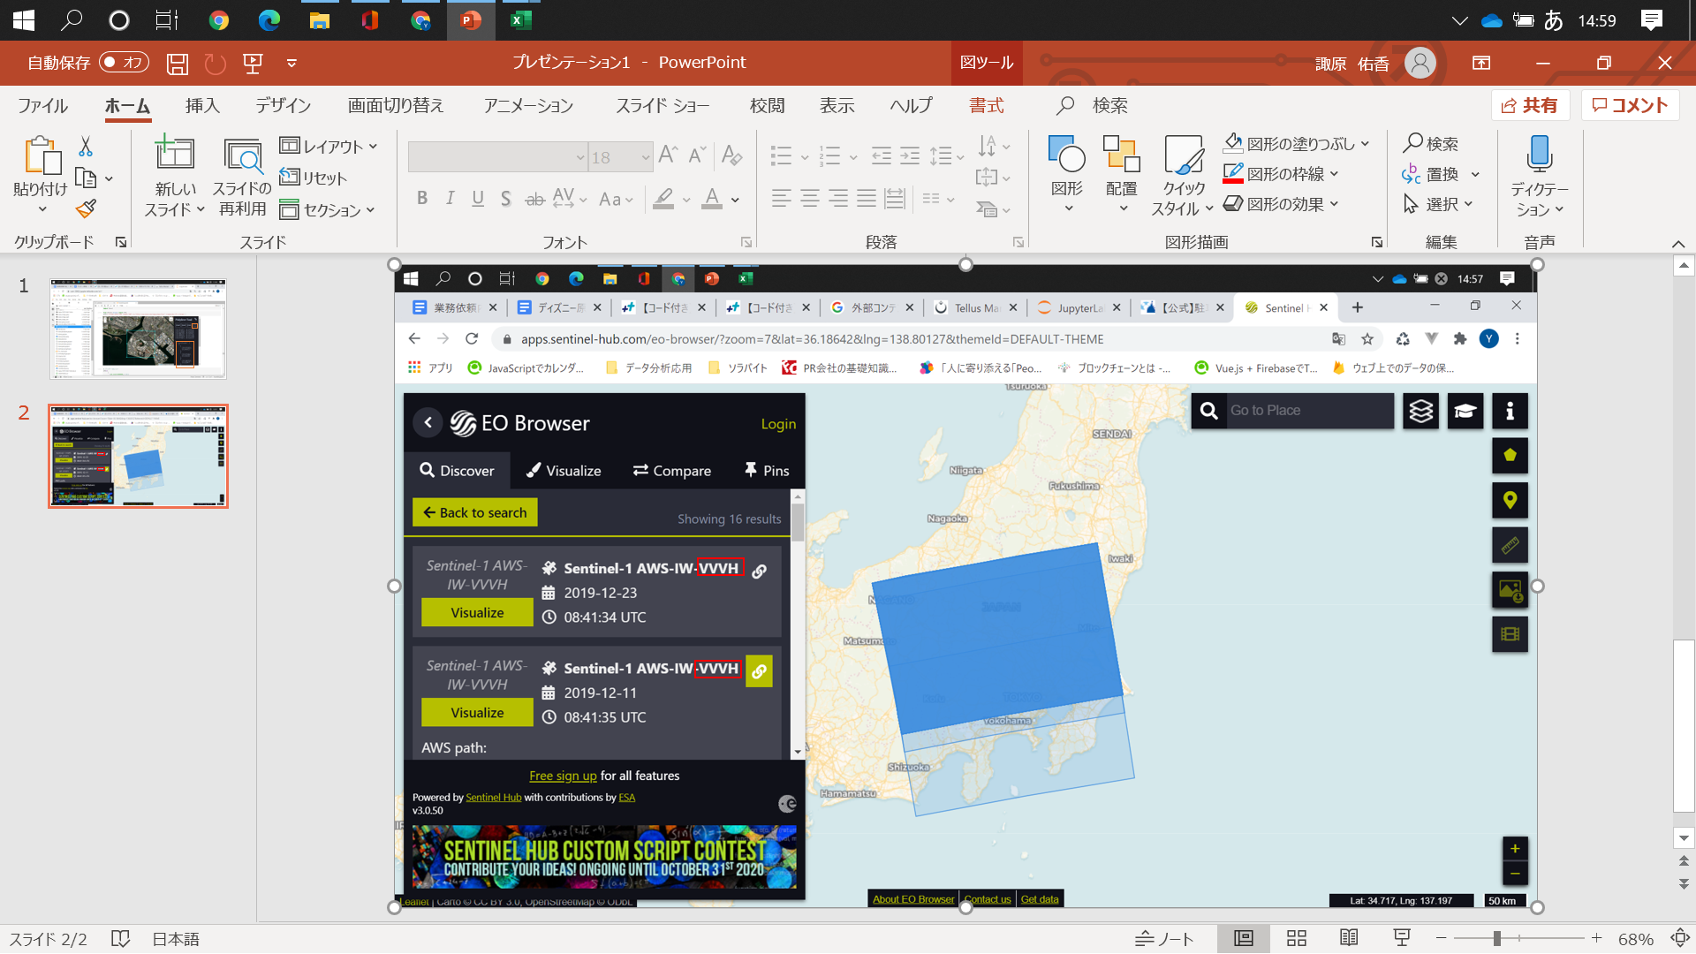Open the スライド ショー slideshow tab

662,106
